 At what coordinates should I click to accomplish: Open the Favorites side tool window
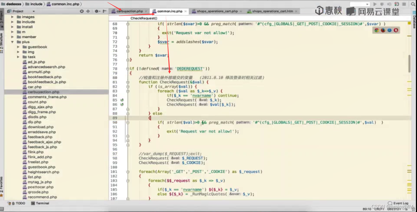pos(2,187)
